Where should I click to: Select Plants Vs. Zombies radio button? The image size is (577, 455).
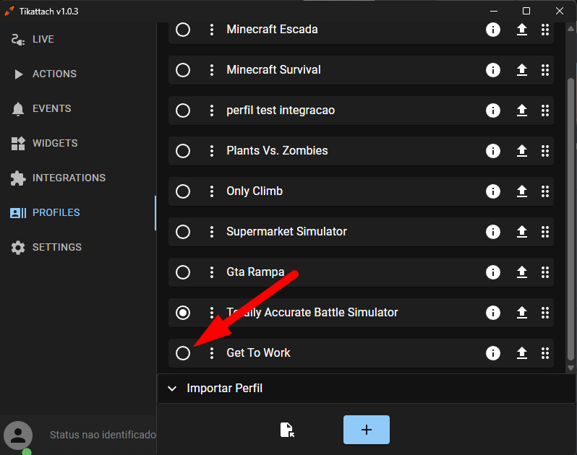coord(182,151)
